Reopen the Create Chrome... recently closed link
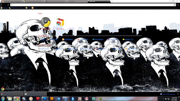 [44, 49]
